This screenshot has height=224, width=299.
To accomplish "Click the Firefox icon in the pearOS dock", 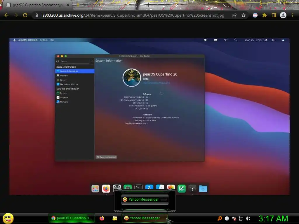I will point(106,189).
